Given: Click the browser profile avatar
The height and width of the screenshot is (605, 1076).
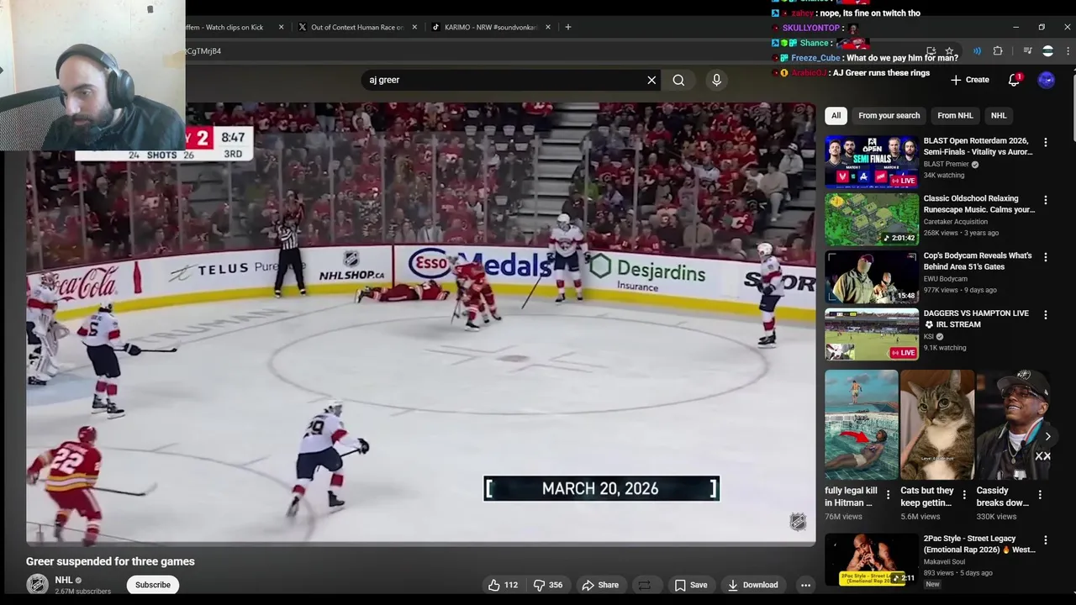Looking at the screenshot, I should click(1047, 51).
